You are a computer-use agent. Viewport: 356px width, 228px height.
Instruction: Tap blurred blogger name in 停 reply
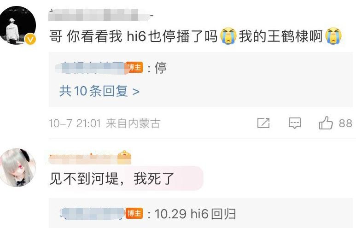(x=91, y=68)
